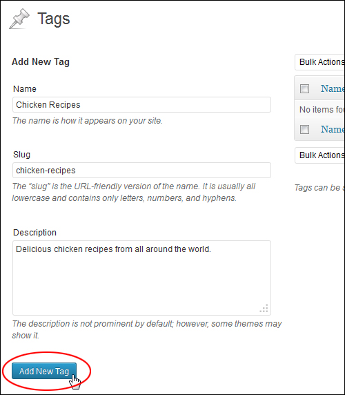Click the Slug field label
The height and width of the screenshot is (395, 345).
click(x=21, y=155)
